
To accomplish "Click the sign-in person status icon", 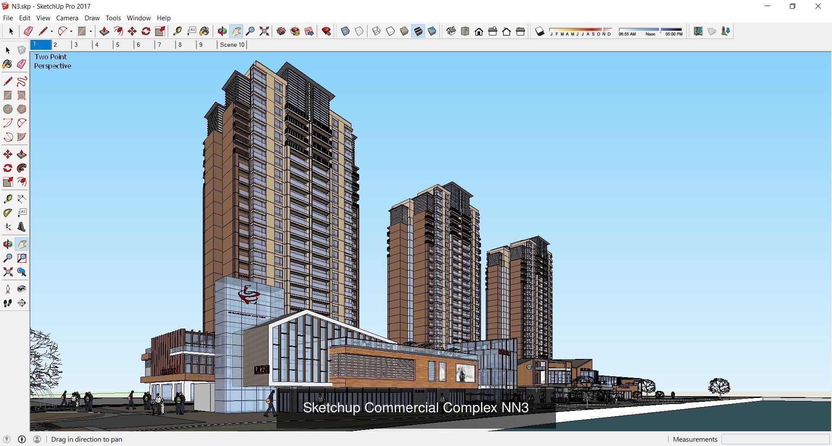I will tap(37, 439).
